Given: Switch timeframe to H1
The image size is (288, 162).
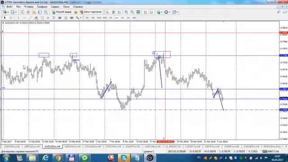Looking at the screenshot, I should click(111, 18).
